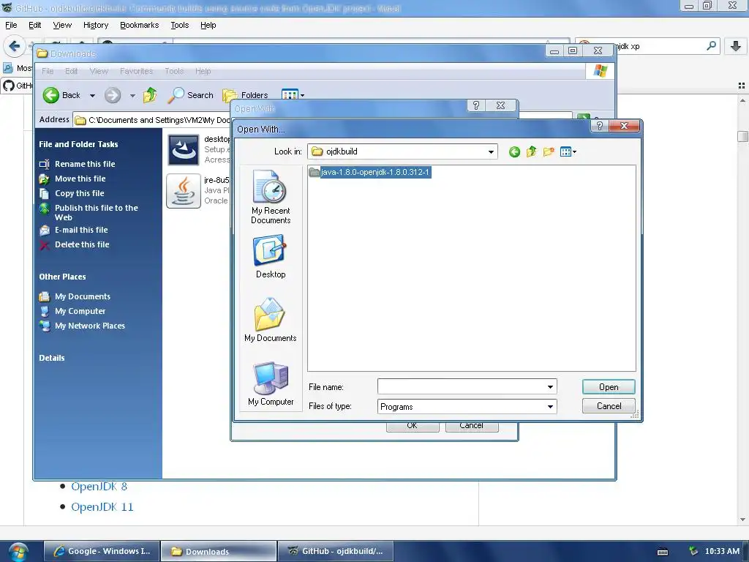This screenshot has width=749, height=562.
Task: Select the jre-8u5 Java installer icon
Action: (184, 191)
